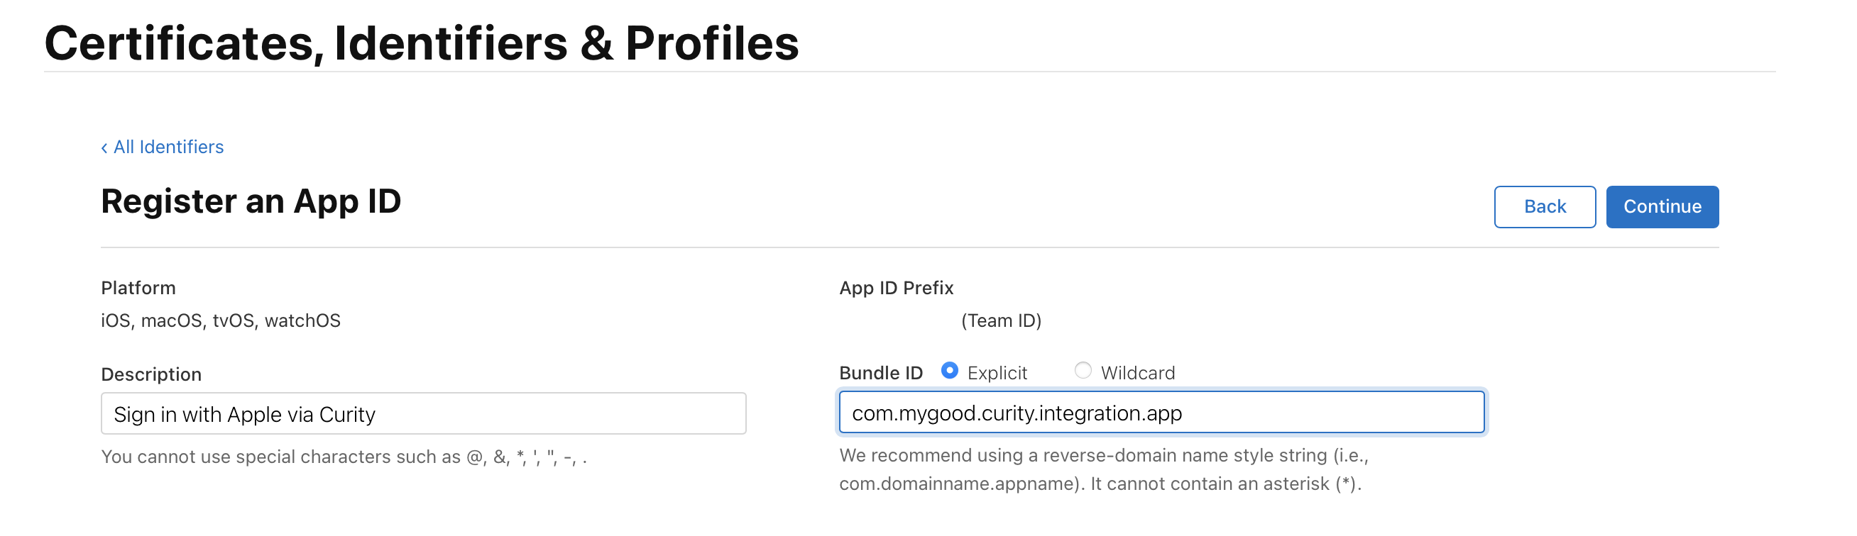1857x536 pixels.
Task: Click the App ID Prefix label
Action: pyautogui.click(x=895, y=288)
